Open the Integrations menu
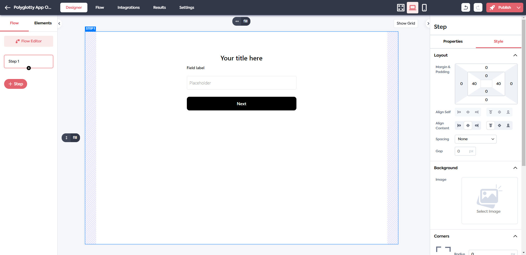 click(x=128, y=7)
